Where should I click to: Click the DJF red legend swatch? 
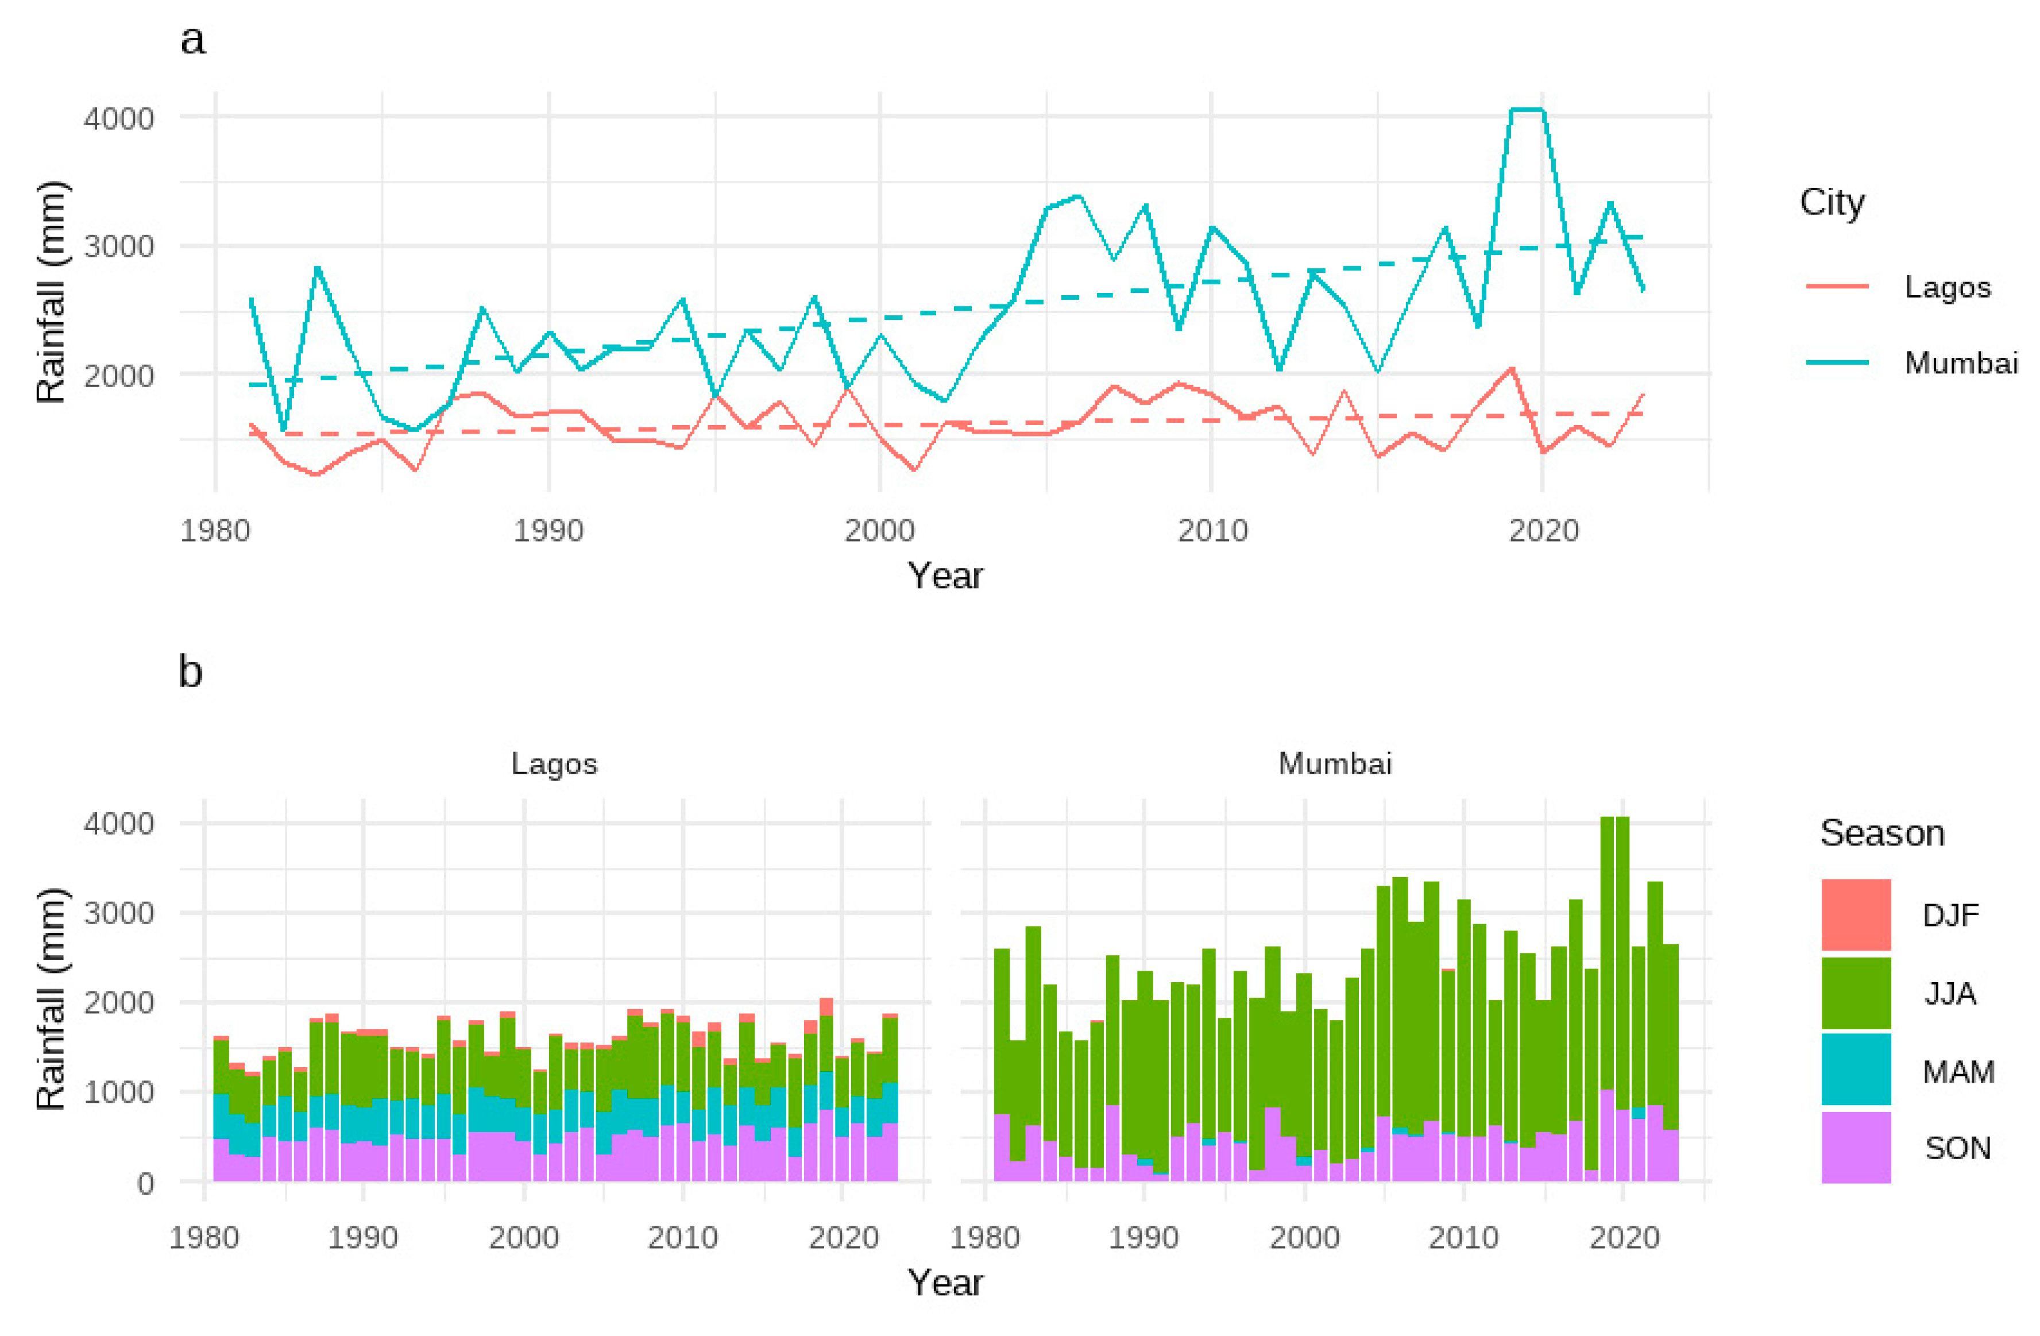(x=1856, y=915)
